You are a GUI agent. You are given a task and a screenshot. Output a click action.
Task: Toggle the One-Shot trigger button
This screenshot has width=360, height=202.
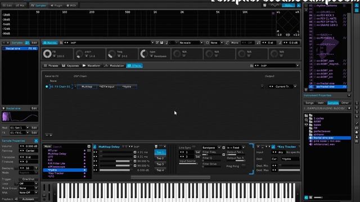pos(28,179)
